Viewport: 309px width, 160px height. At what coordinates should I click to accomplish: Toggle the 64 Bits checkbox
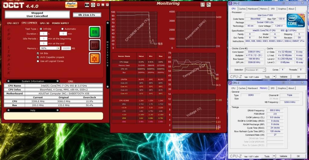pos(38,54)
